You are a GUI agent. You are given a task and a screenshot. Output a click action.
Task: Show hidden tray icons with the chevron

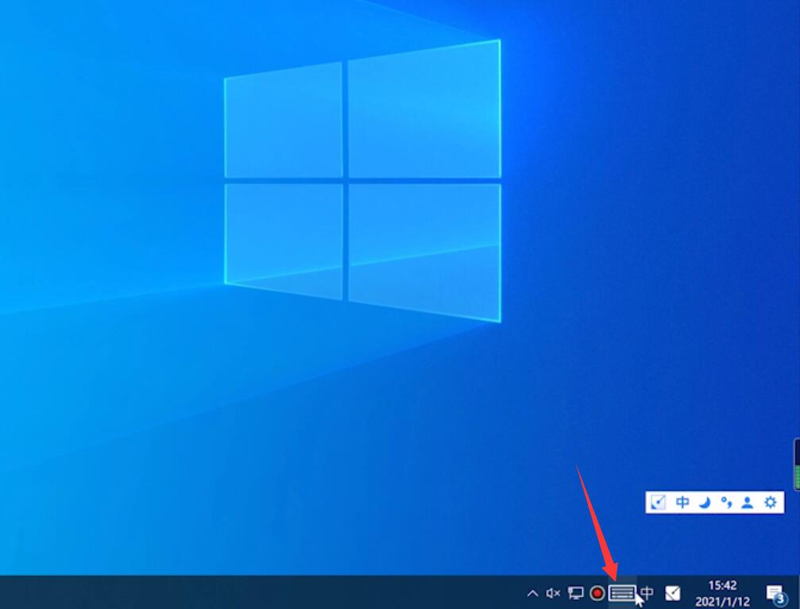tap(532, 593)
